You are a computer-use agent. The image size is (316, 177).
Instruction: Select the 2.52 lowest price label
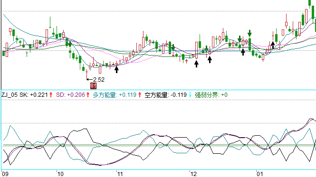pyautogui.click(x=99, y=80)
